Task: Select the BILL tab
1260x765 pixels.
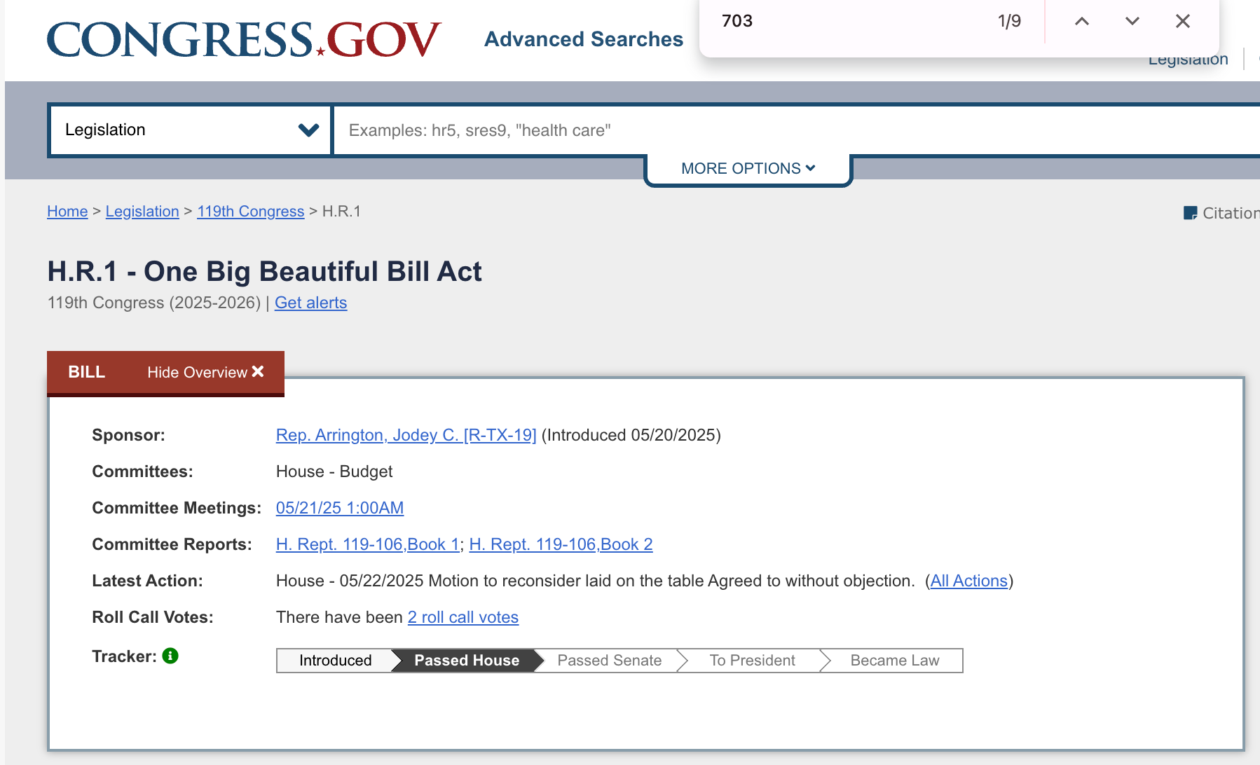Action: coord(86,372)
